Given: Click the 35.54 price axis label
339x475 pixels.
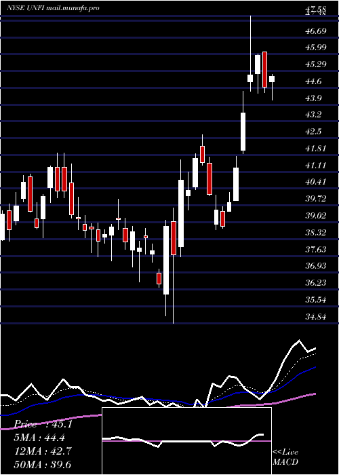Looking at the screenshot, I should [315, 300].
